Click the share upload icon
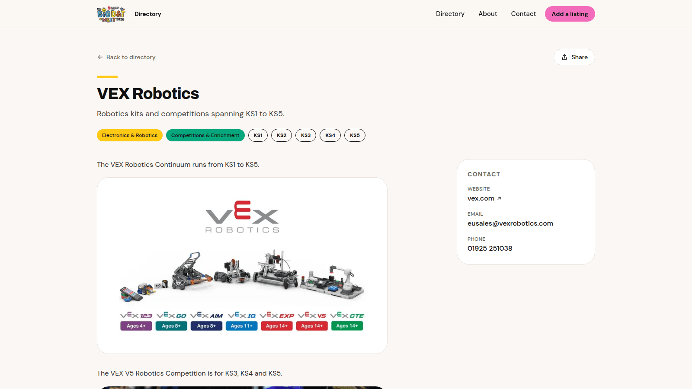 (564, 57)
